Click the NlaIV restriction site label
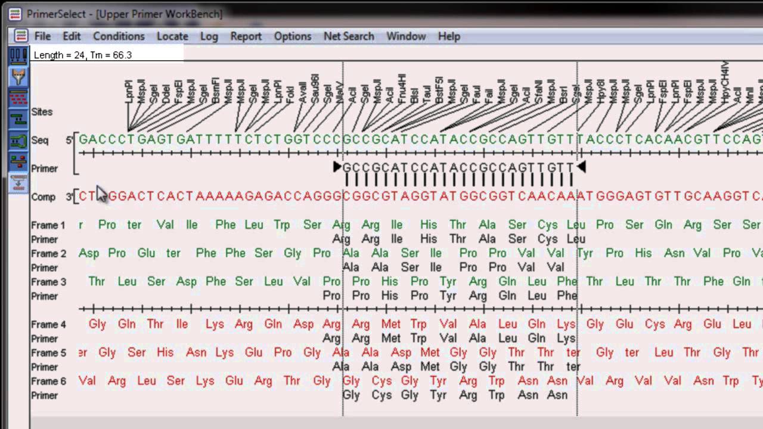The width and height of the screenshot is (763, 429). pos(340,92)
